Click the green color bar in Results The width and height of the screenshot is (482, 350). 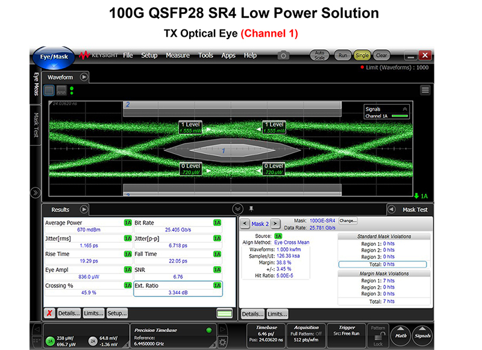coord(225,313)
